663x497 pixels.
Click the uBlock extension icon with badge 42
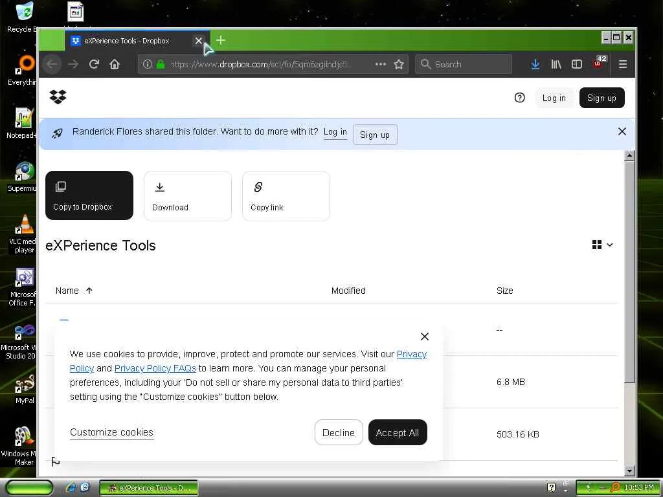tap(599, 63)
